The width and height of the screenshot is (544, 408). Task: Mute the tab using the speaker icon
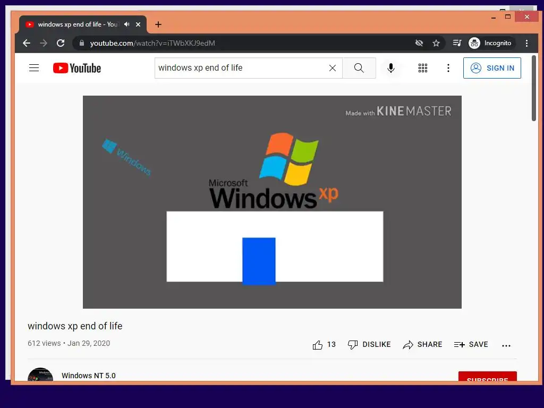[127, 24]
